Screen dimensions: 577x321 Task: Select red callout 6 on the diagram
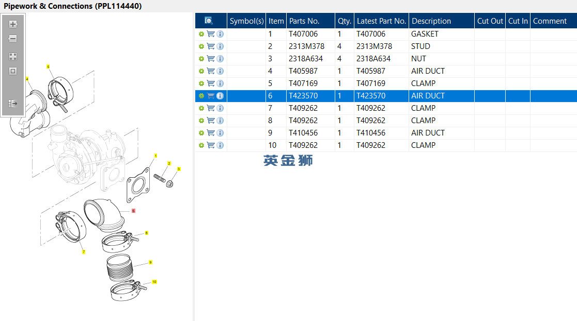[x=134, y=211]
